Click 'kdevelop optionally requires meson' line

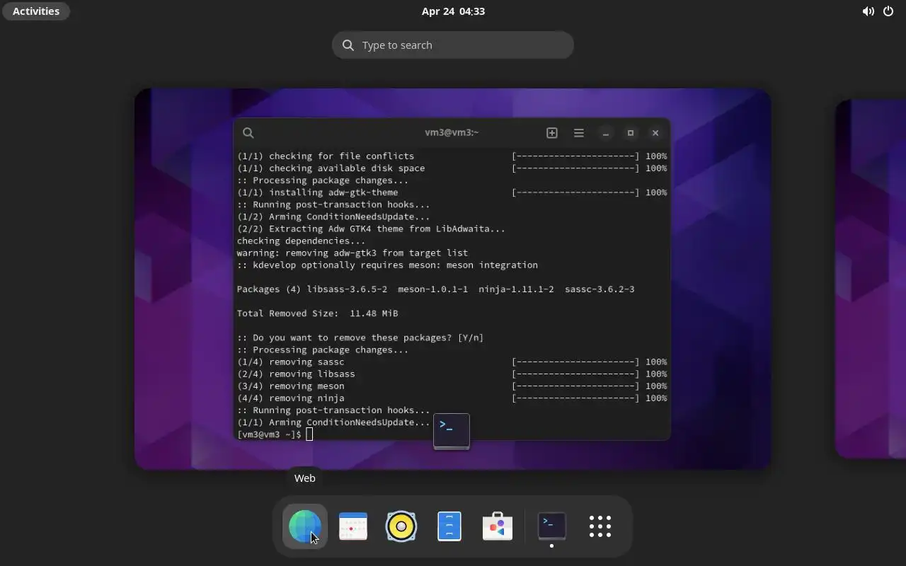tap(387, 265)
